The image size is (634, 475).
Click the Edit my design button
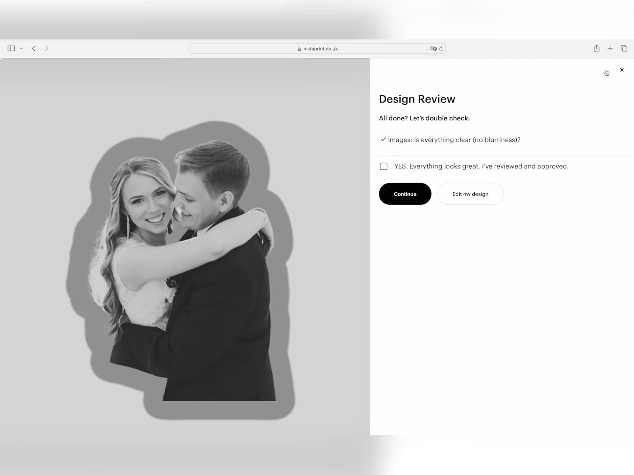click(470, 194)
